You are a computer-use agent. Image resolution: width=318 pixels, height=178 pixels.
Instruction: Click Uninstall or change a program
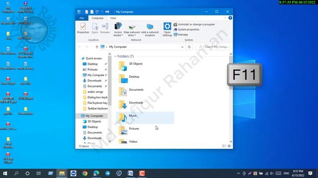coord(194,24)
